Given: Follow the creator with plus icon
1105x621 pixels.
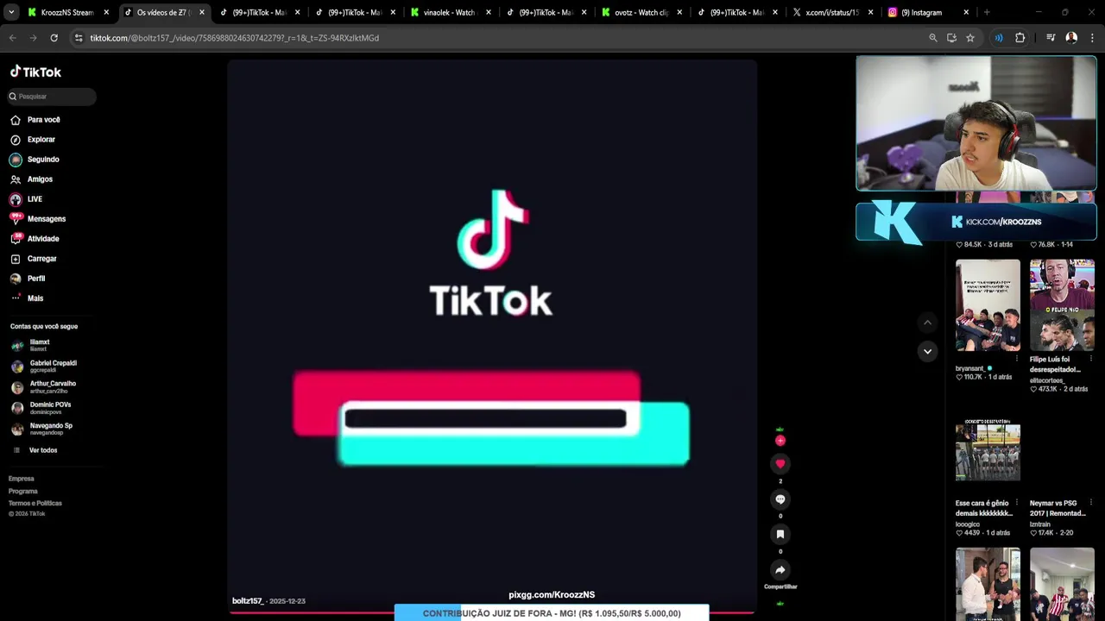Looking at the screenshot, I should (780, 441).
